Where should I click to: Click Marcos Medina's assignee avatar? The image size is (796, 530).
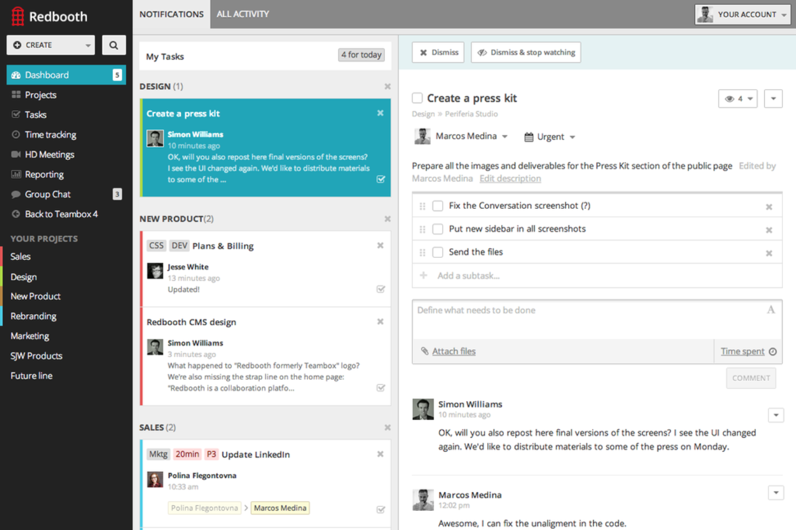pos(422,136)
